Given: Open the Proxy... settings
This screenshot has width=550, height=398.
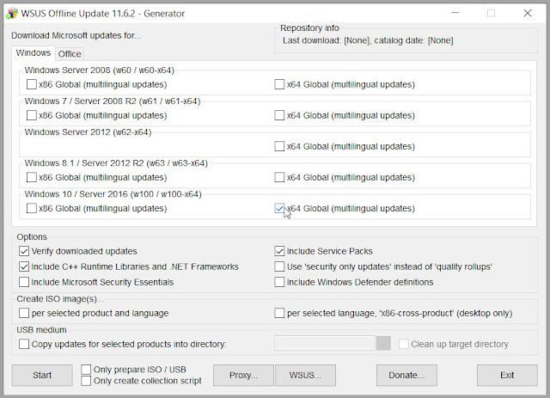Looking at the screenshot, I should (243, 375).
